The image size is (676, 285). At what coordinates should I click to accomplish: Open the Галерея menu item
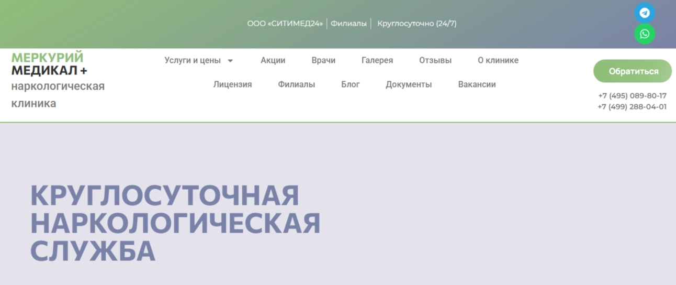[x=377, y=60]
